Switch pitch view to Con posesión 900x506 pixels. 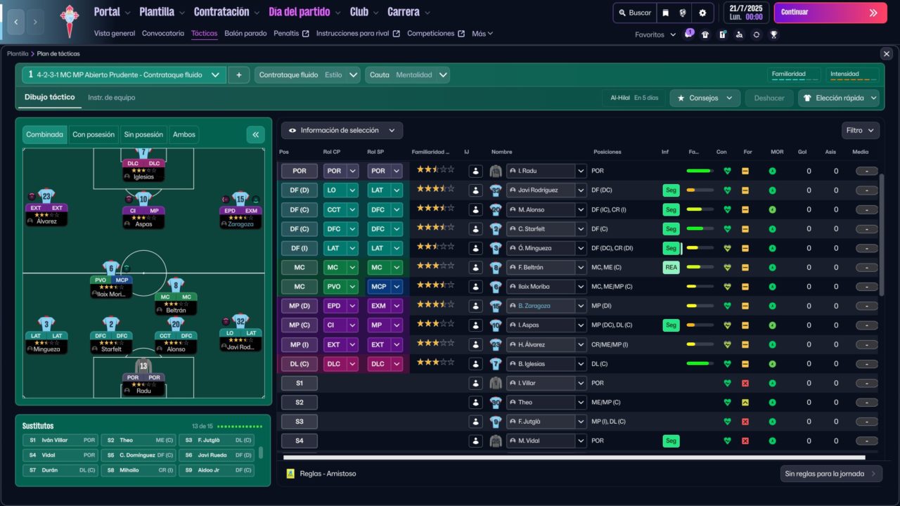pyautogui.click(x=94, y=134)
